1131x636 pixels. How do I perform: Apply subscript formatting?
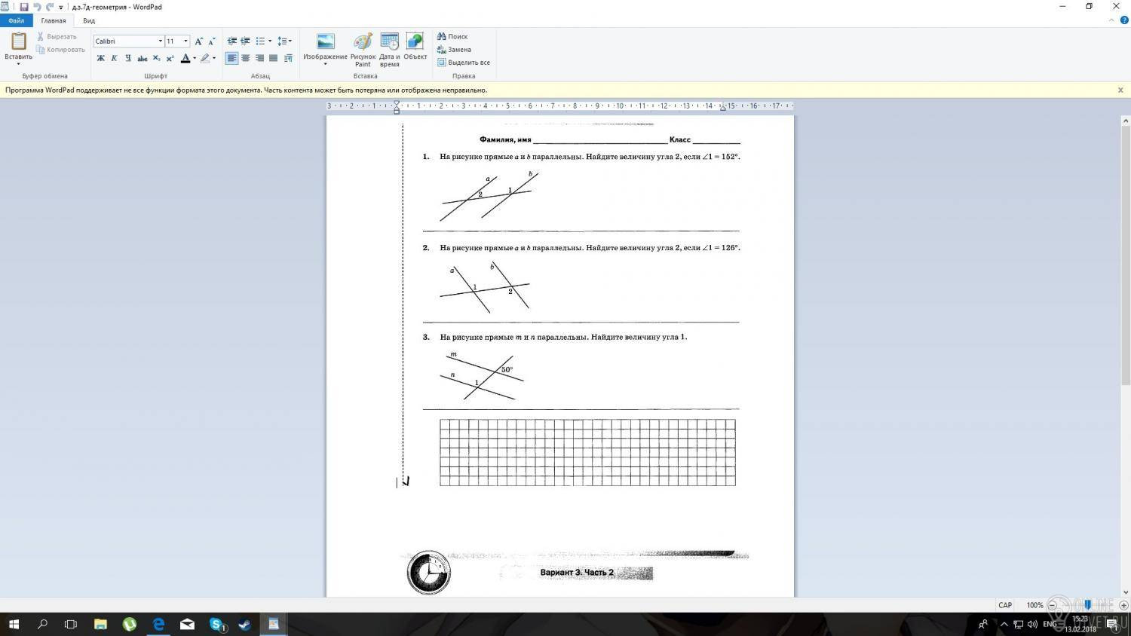[156, 58]
